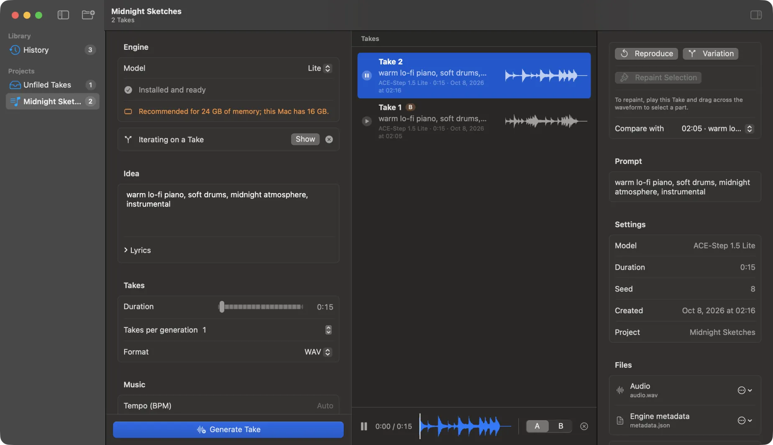Select Midnight Sketches project in sidebar

(52, 101)
